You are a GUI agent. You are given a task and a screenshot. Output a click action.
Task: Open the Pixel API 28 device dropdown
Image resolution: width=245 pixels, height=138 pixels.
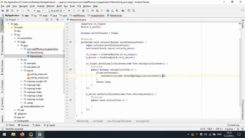pos(56,11)
